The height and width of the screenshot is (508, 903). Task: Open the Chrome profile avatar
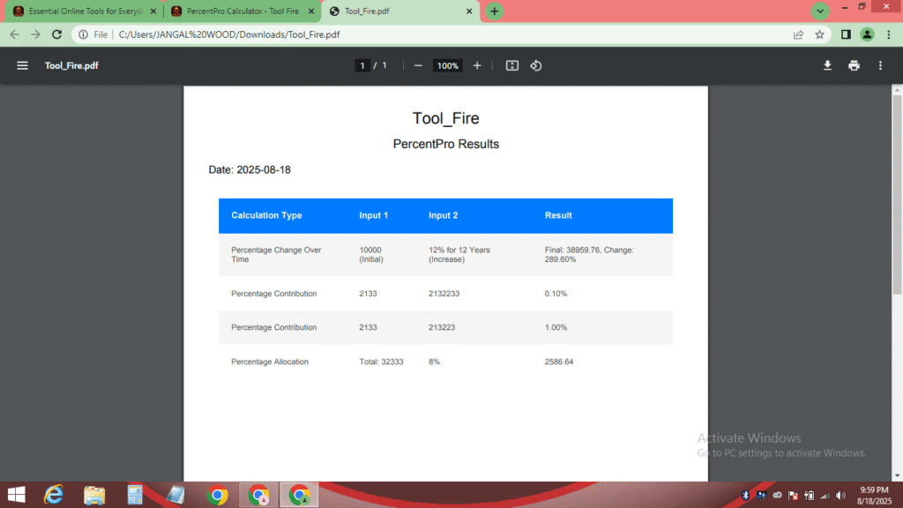(866, 34)
